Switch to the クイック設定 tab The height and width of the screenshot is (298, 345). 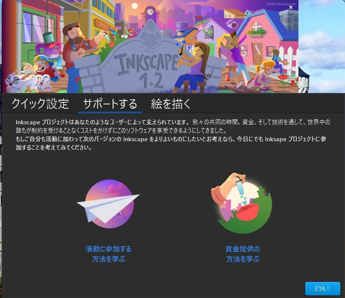pyautogui.click(x=40, y=104)
